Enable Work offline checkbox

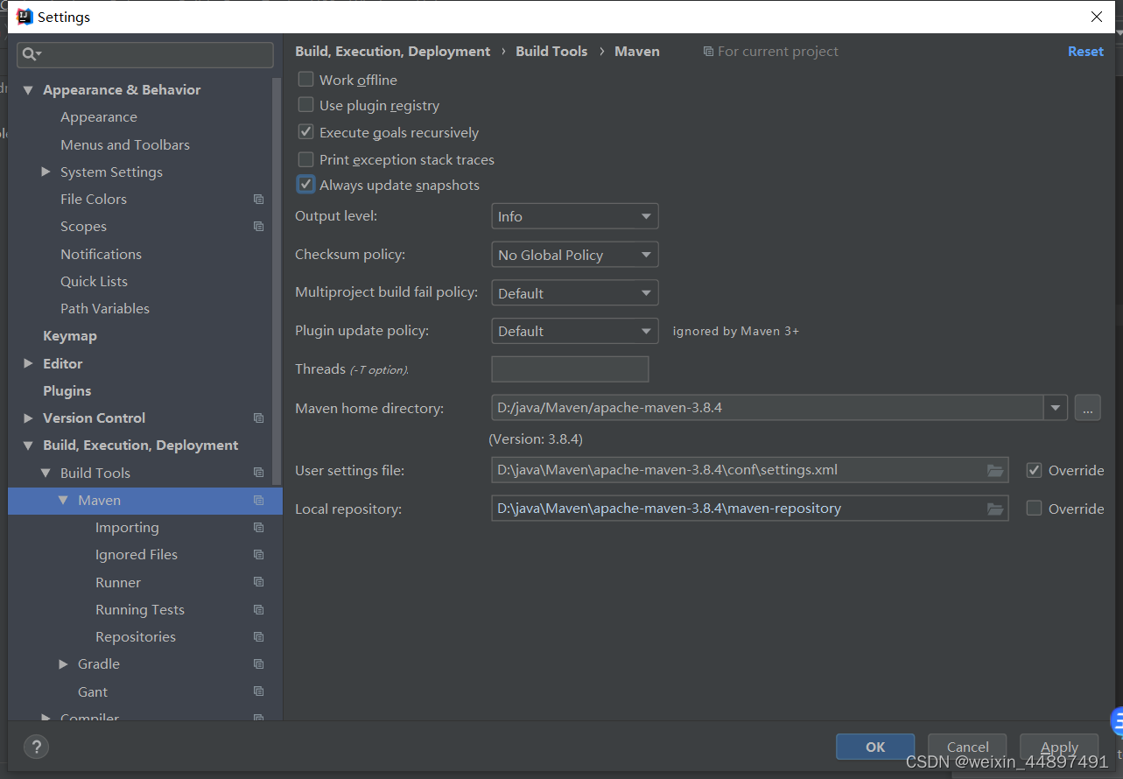pos(305,80)
